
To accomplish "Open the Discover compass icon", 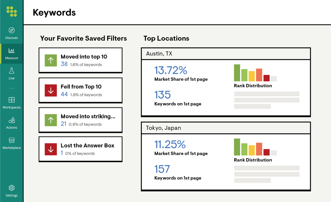I will [12, 30].
